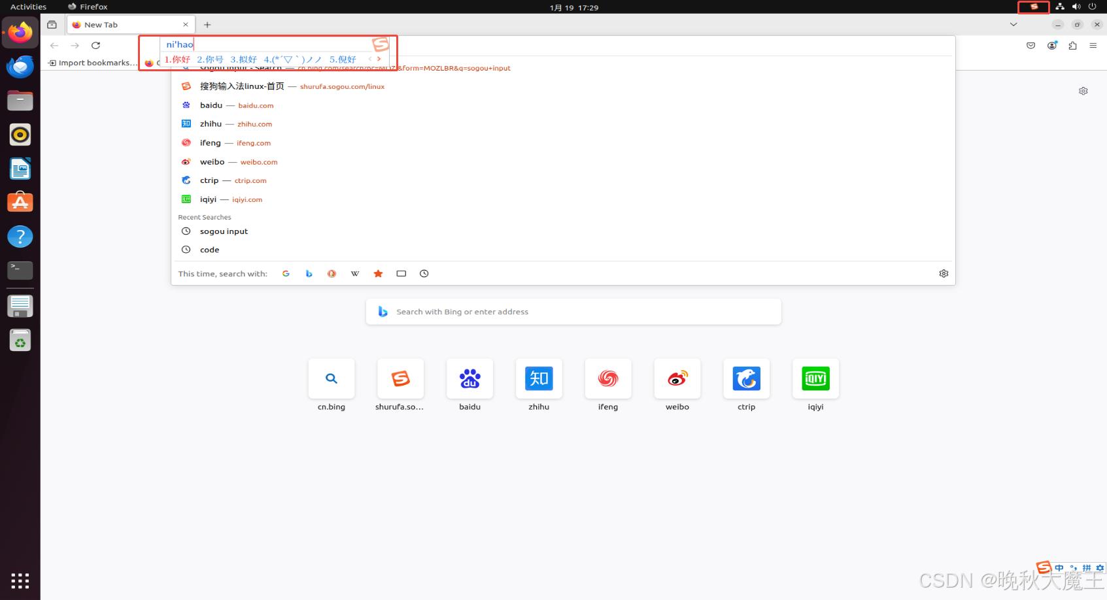Search with Bing this time
Viewport: 1107px width, 600px height.
(x=309, y=274)
